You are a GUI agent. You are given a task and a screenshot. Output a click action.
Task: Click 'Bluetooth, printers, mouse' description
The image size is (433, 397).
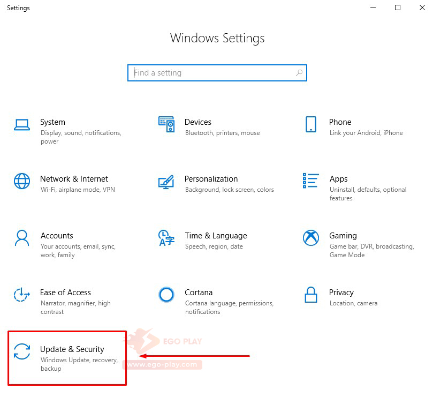(x=223, y=133)
